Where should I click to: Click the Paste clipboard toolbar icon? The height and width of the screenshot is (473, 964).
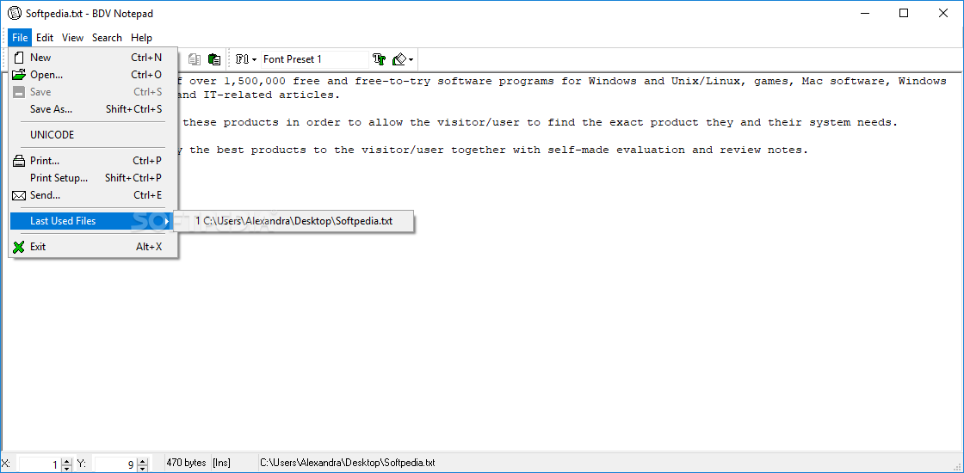[x=214, y=59]
